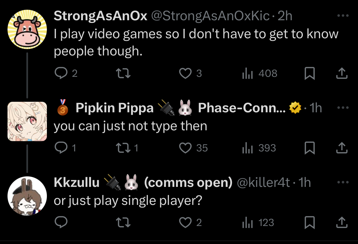Image resolution: width=358 pixels, height=244 pixels.
Task: Click Pipkin Pippa's anime avatar
Action: (x=27, y=121)
